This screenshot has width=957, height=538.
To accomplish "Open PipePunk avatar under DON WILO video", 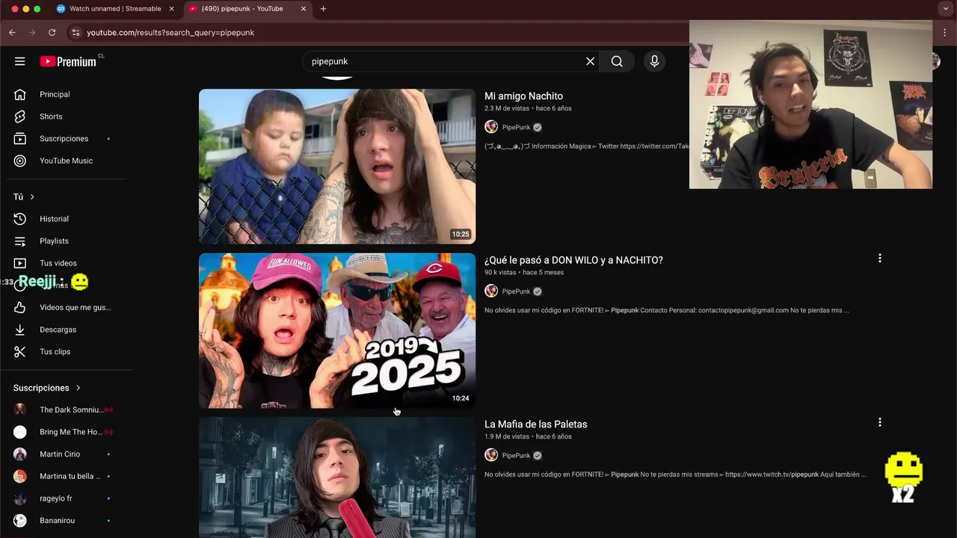I will click(491, 291).
